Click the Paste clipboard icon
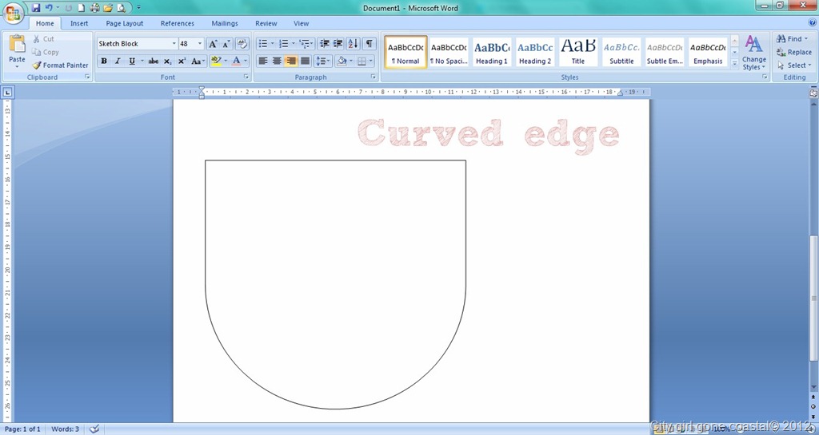 tap(18, 43)
